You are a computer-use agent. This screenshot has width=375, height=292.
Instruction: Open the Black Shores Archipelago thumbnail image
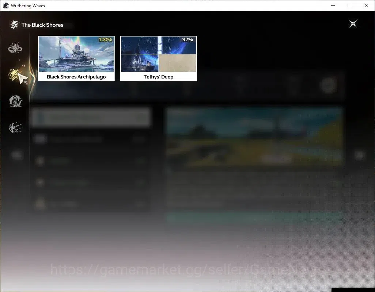76,54
